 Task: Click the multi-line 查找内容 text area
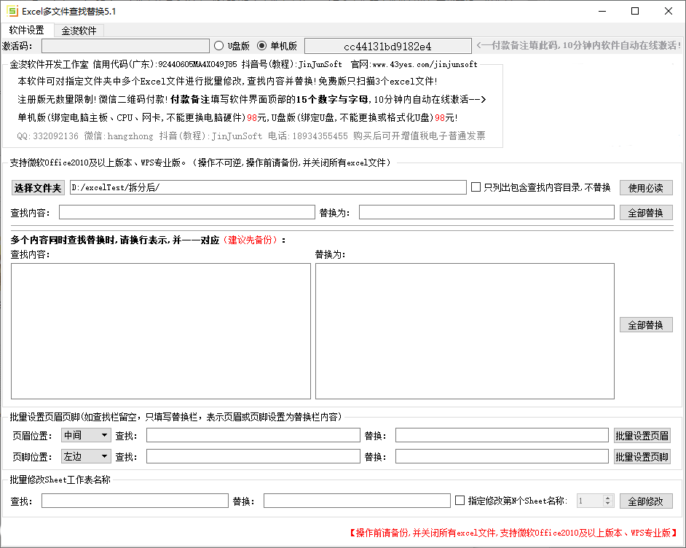click(x=160, y=331)
